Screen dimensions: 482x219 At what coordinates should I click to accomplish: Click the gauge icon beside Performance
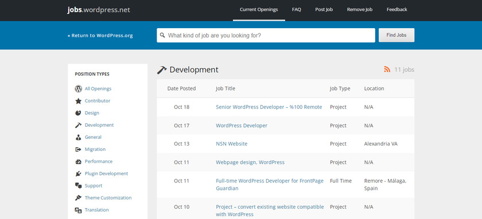pos(79,162)
